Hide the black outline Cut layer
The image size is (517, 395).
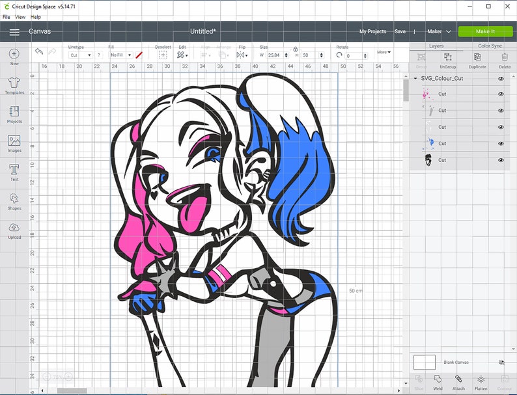(x=501, y=160)
